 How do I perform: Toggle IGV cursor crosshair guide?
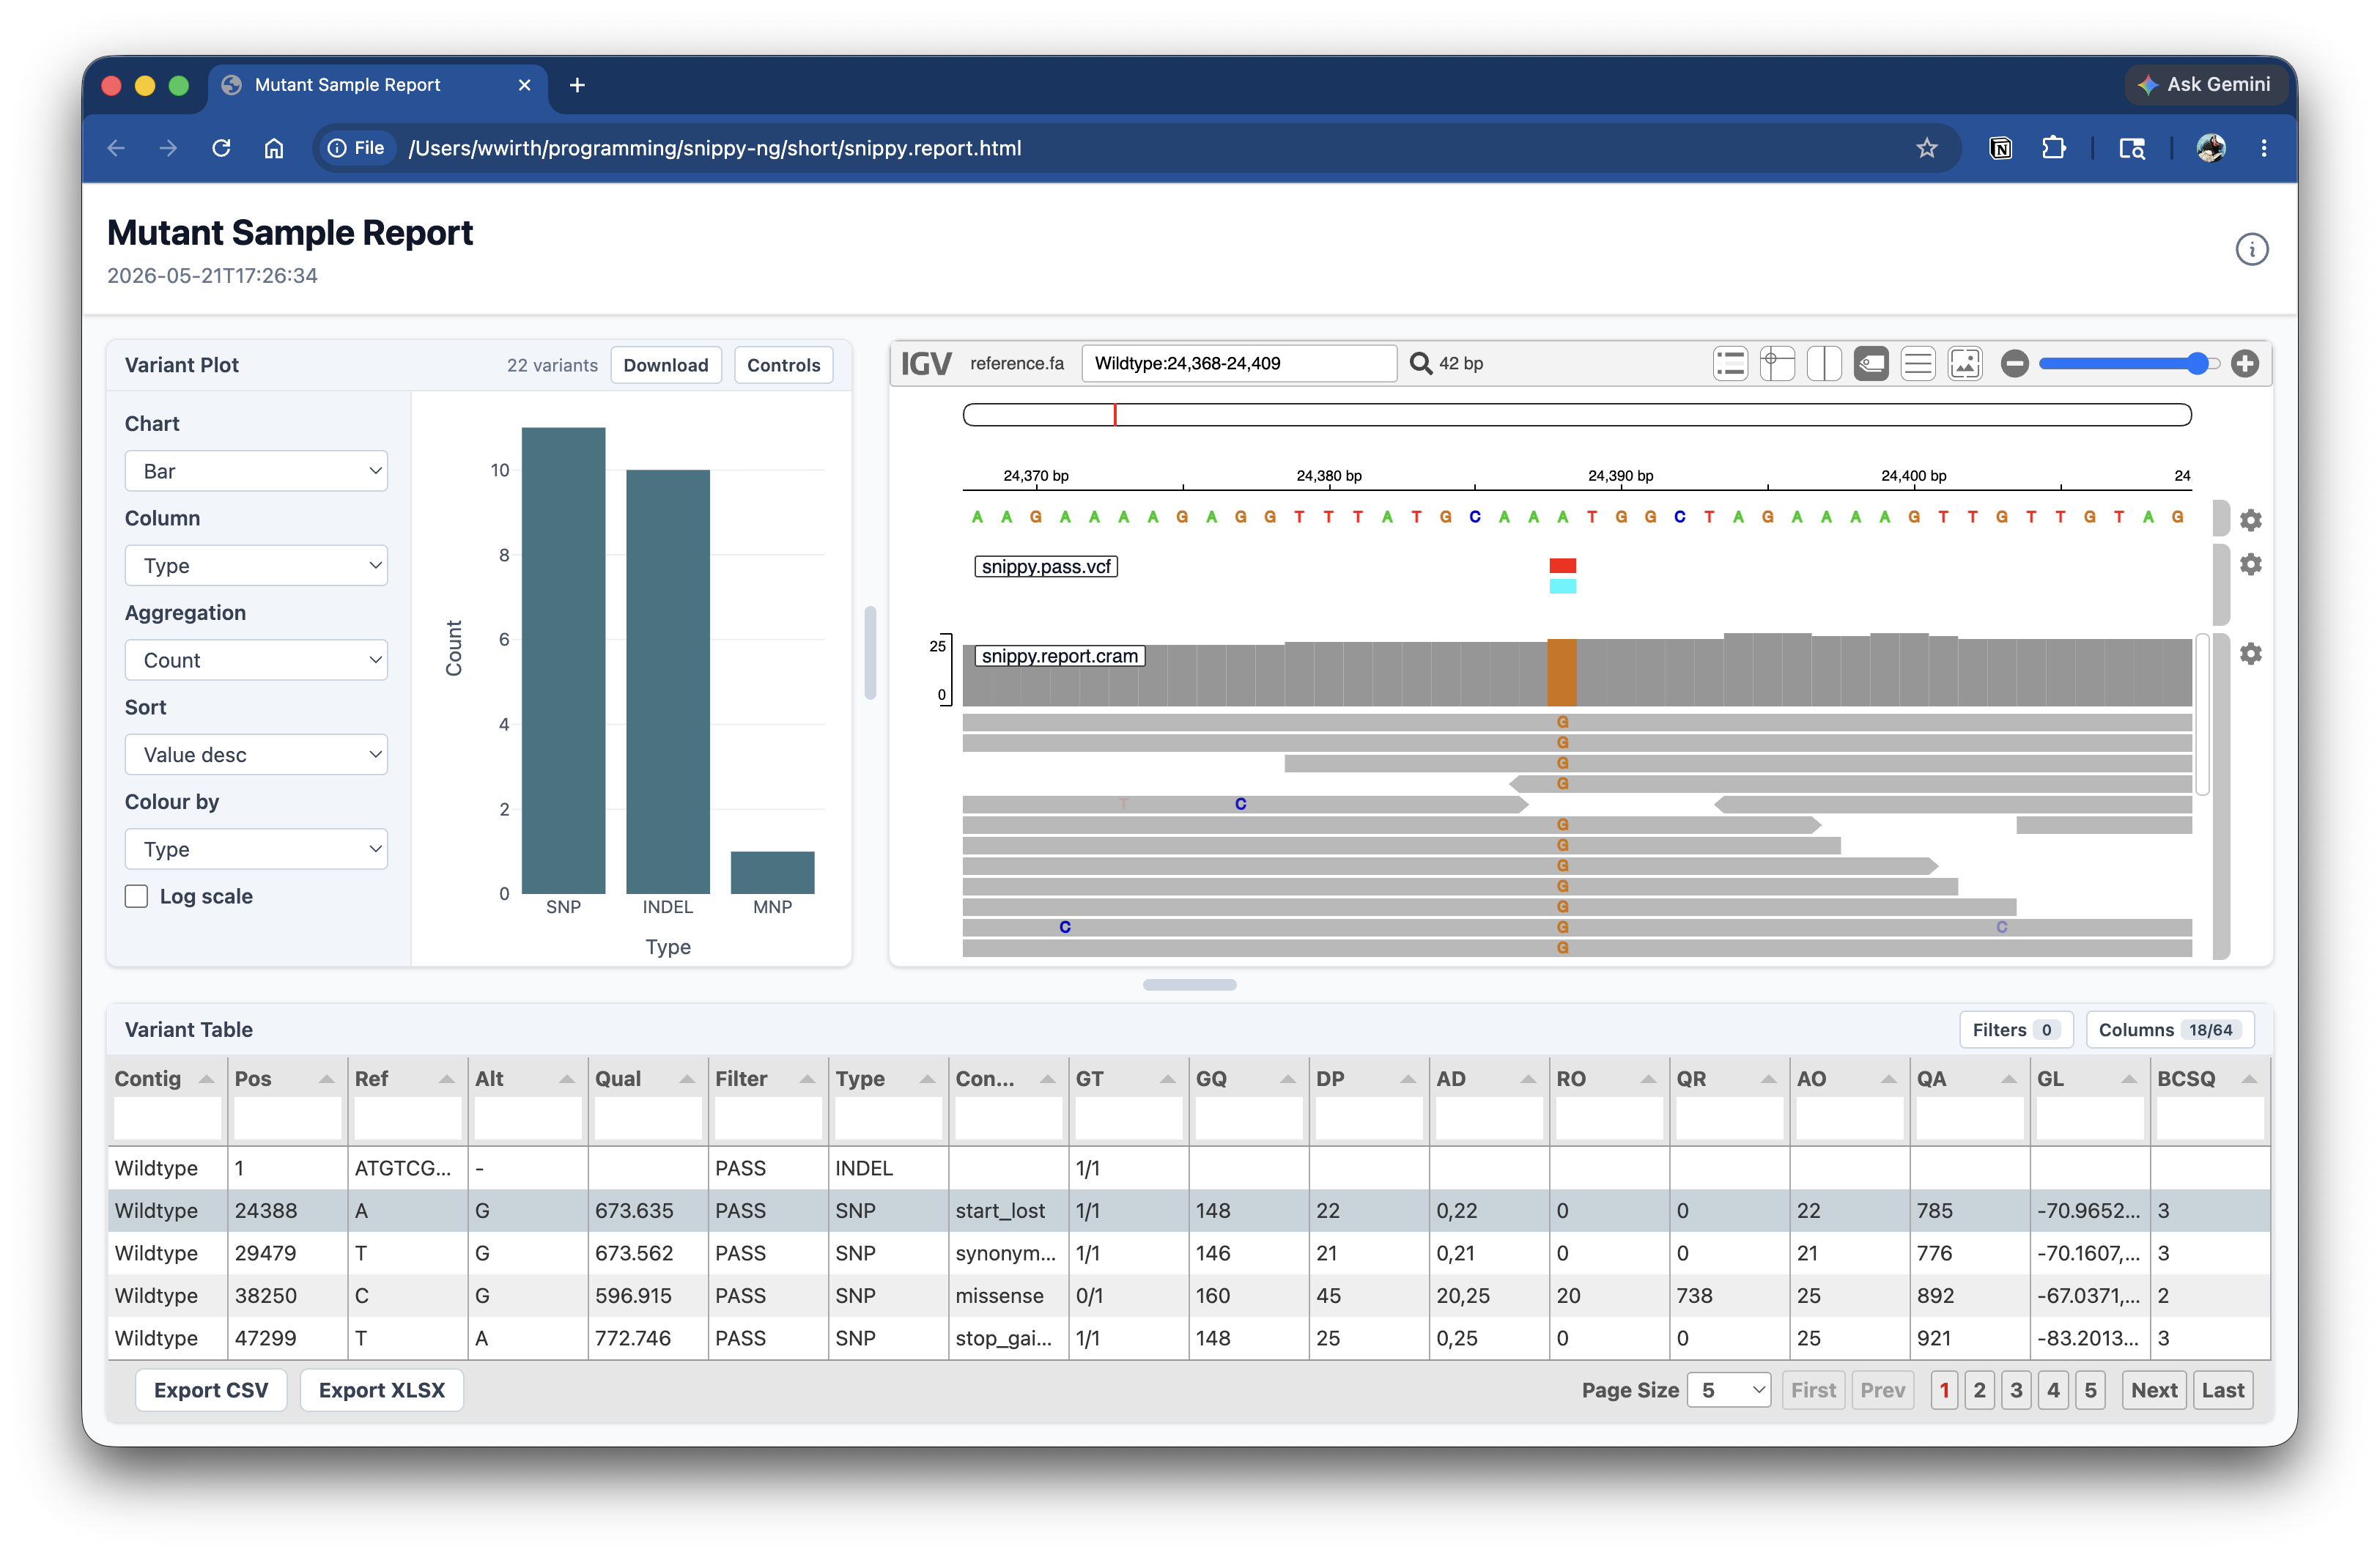coord(1777,364)
